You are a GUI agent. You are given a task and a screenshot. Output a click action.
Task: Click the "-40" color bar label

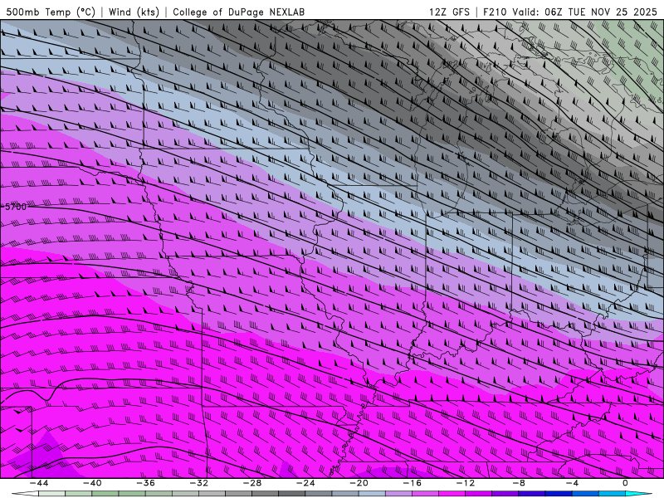coord(92,483)
